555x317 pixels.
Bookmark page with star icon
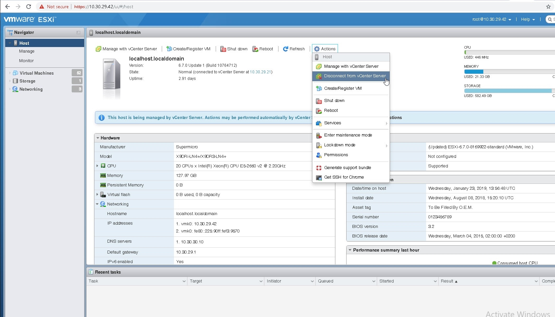point(548,7)
